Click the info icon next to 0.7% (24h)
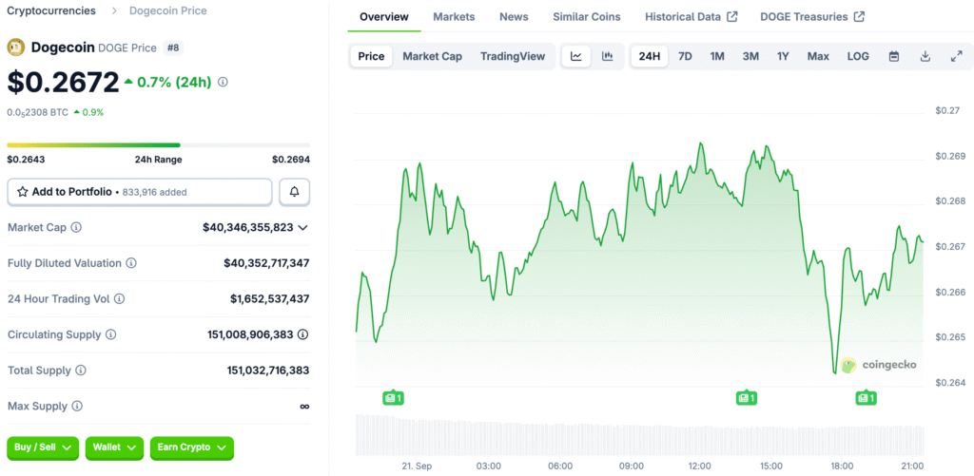This screenshot has height=476, width=974. tap(223, 82)
